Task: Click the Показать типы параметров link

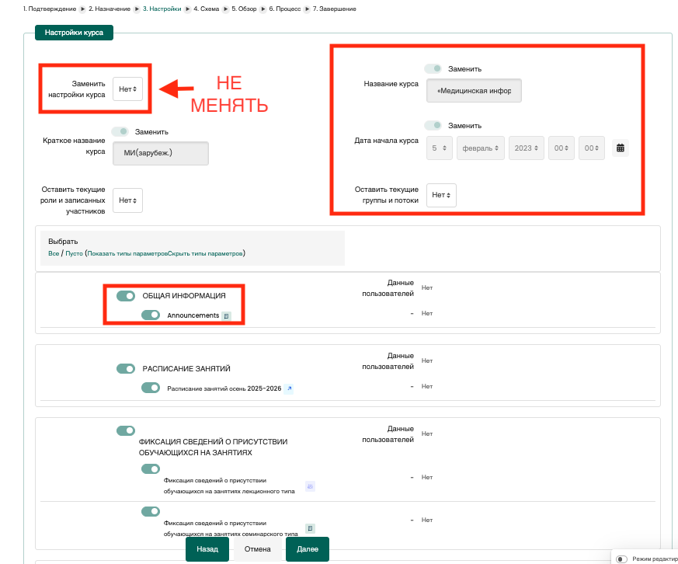Action: (x=127, y=253)
